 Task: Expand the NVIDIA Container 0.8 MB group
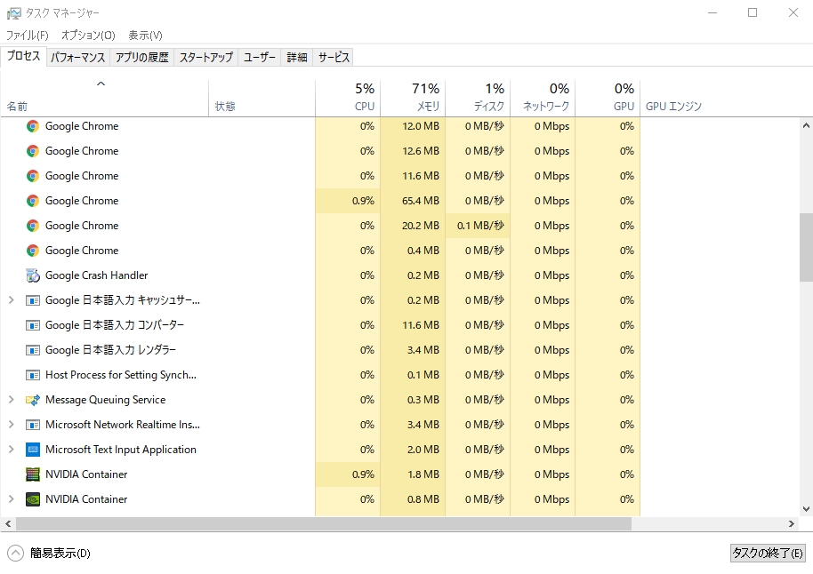[11, 499]
